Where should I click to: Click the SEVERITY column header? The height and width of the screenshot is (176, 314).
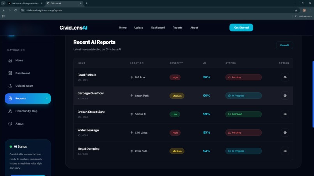click(176, 63)
